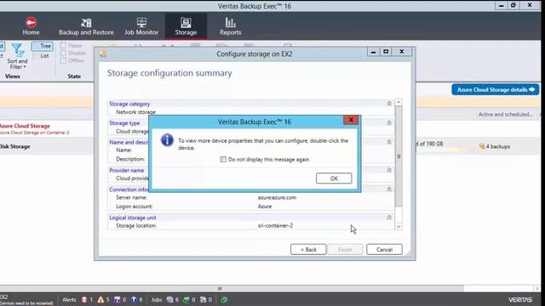
Task: Click the Backup and Restore icon
Action: [x=86, y=23]
